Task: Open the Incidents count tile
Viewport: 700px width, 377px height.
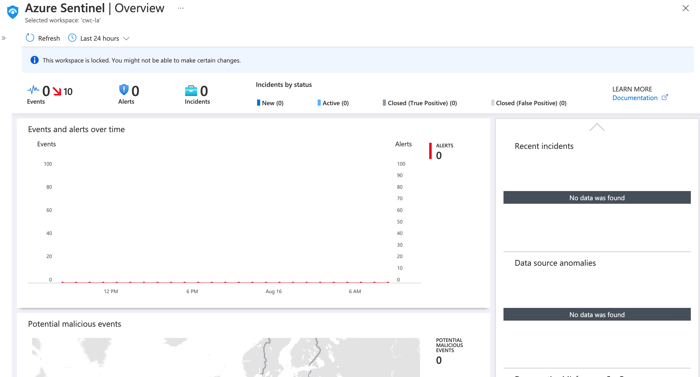Action: pyautogui.click(x=197, y=95)
